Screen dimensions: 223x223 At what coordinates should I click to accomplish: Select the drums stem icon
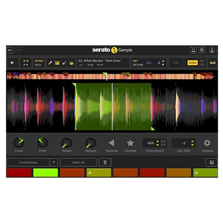(x=71, y=63)
